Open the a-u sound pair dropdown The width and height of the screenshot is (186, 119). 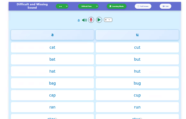pyautogui.click(x=62, y=6)
